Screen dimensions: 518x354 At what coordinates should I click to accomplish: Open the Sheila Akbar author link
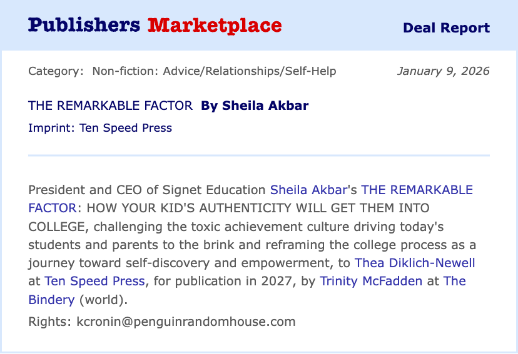point(308,190)
